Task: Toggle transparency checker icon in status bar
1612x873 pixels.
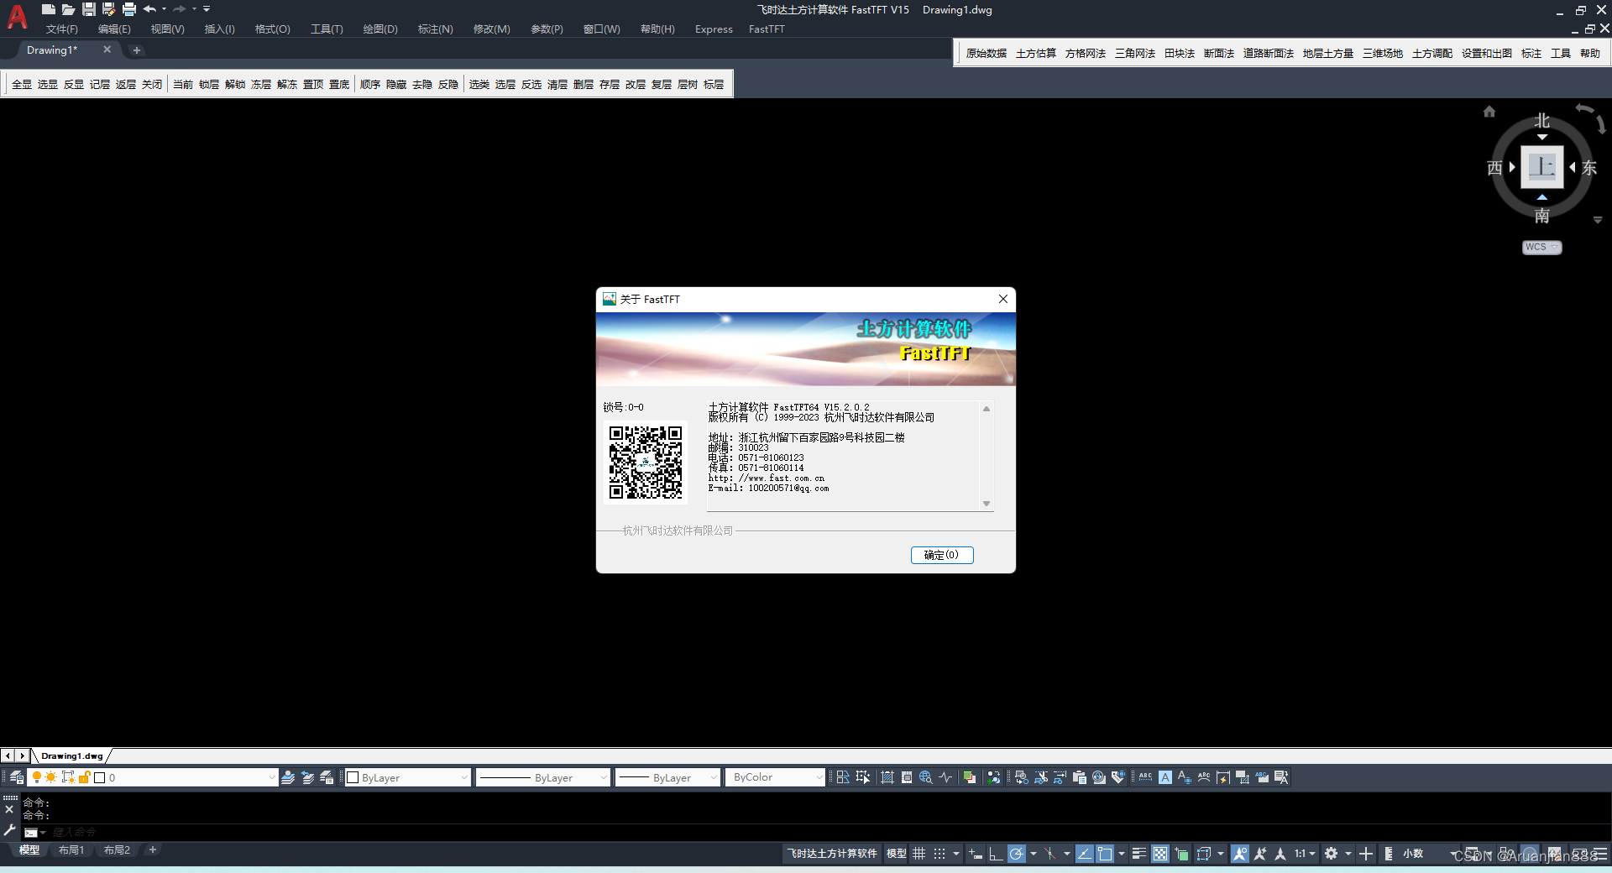Action: (1160, 854)
